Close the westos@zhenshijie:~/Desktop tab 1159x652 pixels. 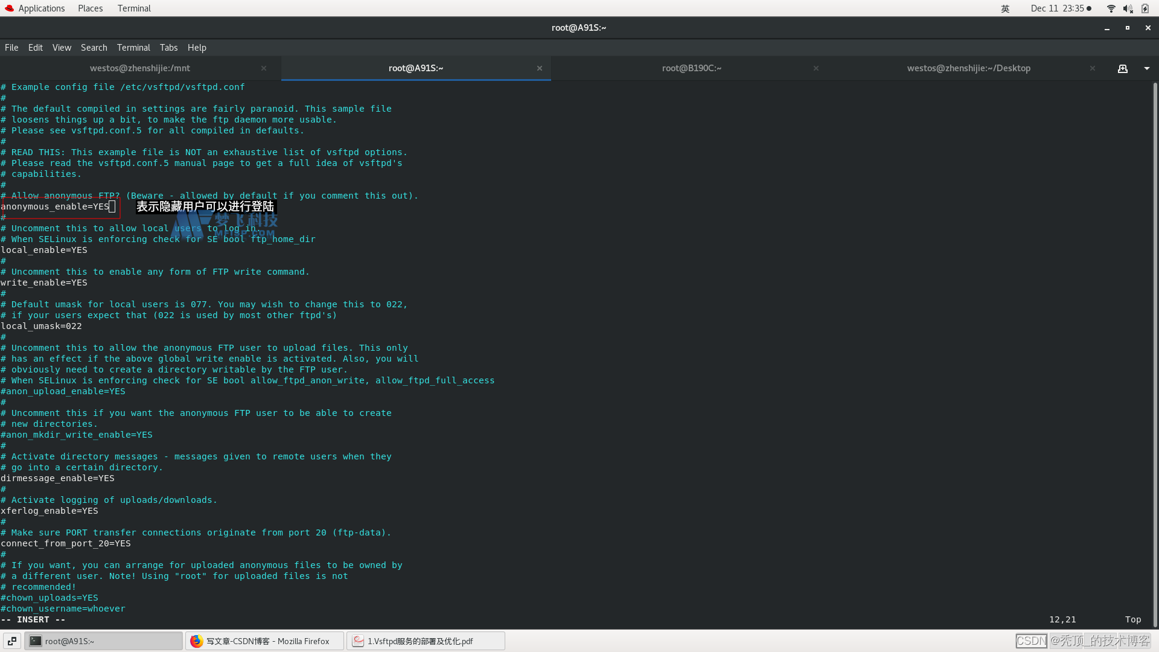pos(1092,69)
